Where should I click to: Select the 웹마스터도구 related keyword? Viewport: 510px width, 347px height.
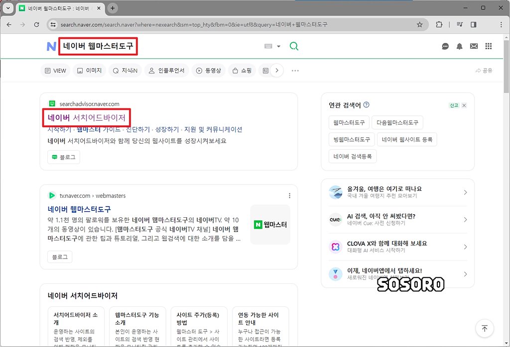tap(349, 122)
